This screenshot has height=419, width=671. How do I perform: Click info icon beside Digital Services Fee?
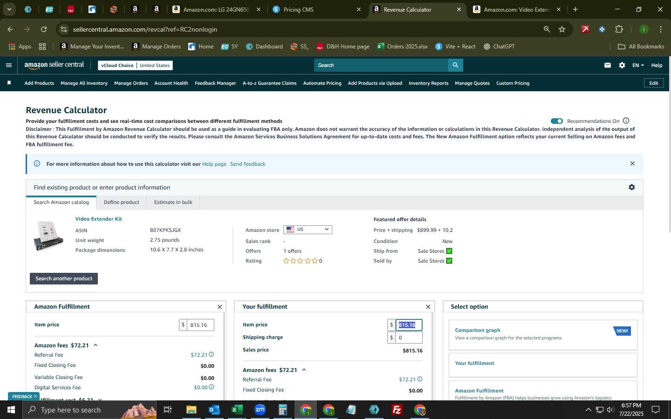[211, 387]
